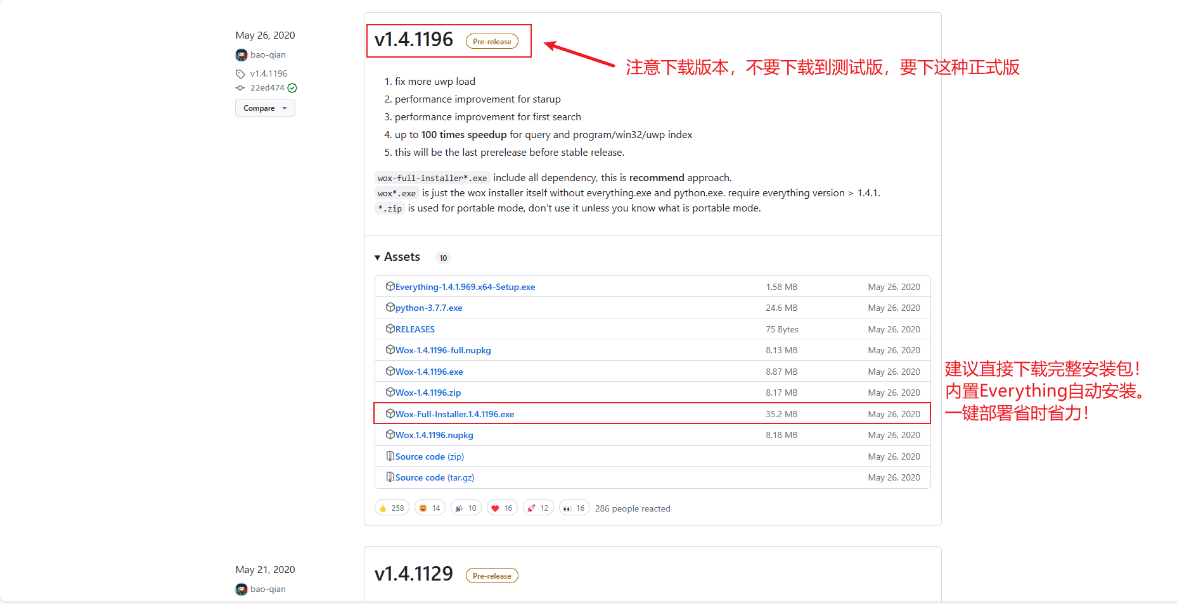The width and height of the screenshot is (1177, 604).
Task: Click package icon for Wox-1.4.1196.zip
Action: tap(390, 393)
